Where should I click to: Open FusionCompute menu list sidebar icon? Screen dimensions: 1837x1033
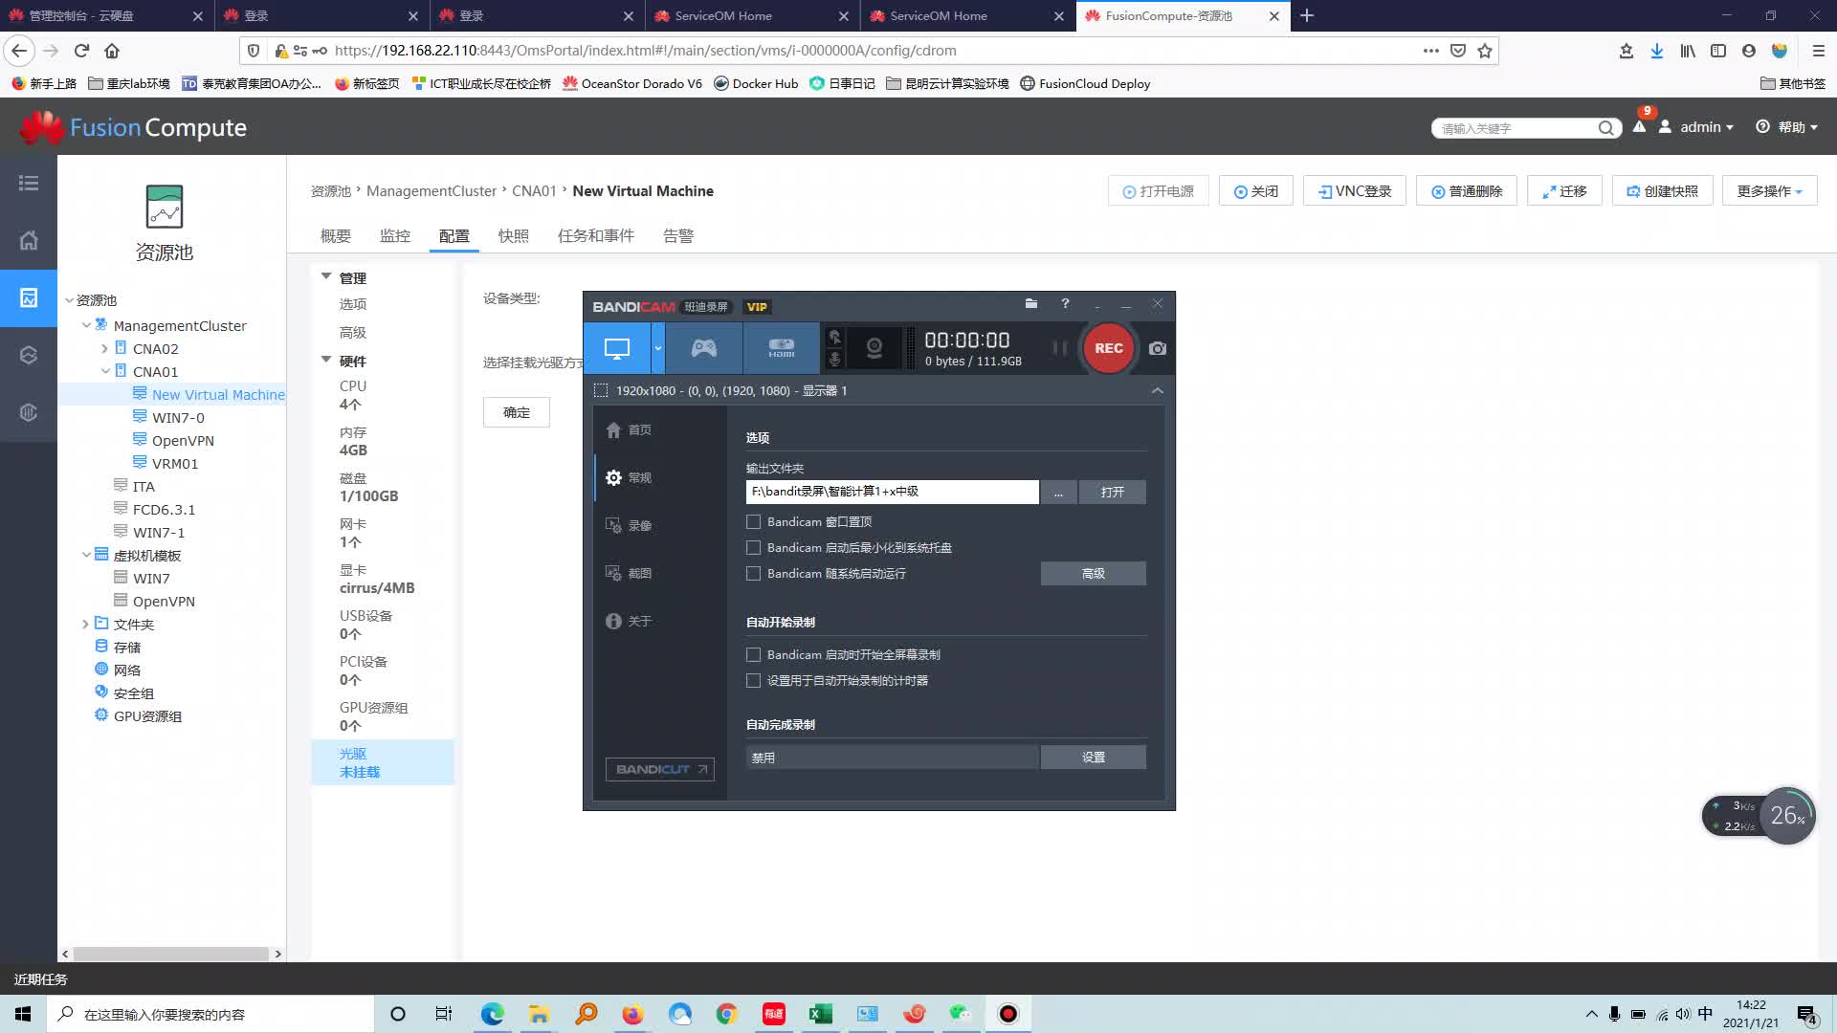click(x=29, y=183)
